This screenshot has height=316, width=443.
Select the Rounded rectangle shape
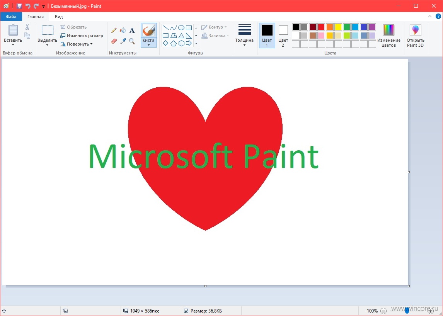pyautogui.click(x=166, y=36)
